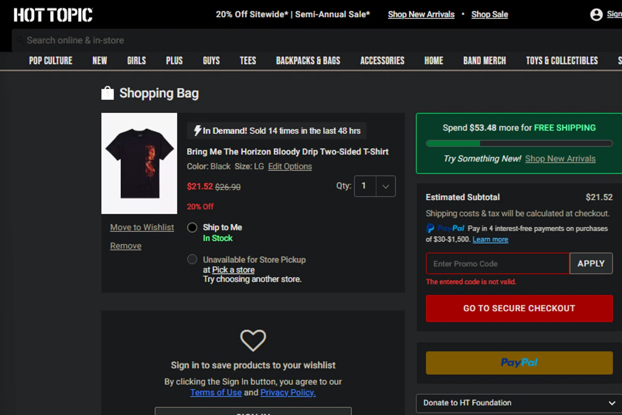Click Shop New Arrivals in the top banner
The height and width of the screenshot is (415, 622).
tap(421, 14)
